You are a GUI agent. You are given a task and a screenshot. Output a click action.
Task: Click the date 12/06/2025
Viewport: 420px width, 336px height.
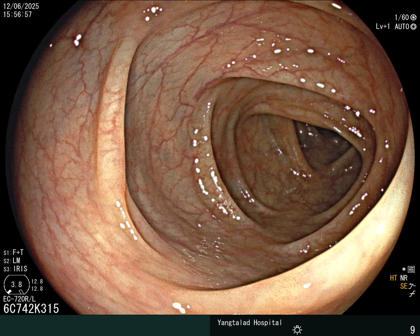(21, 6)
